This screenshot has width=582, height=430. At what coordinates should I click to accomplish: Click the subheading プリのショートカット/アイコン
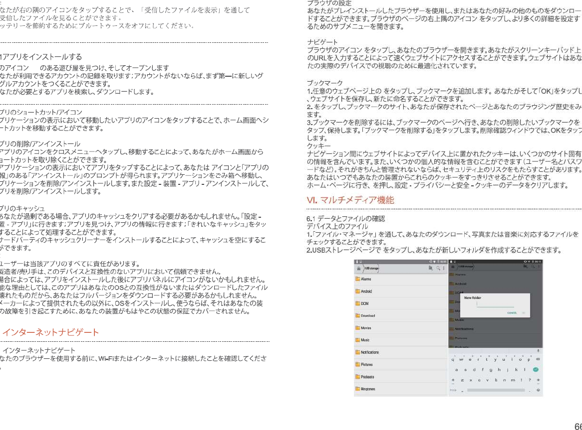[41, 112]
